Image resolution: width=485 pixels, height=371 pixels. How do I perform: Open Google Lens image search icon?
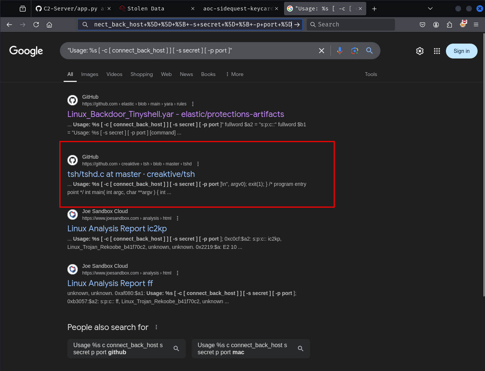pos(354,51)
